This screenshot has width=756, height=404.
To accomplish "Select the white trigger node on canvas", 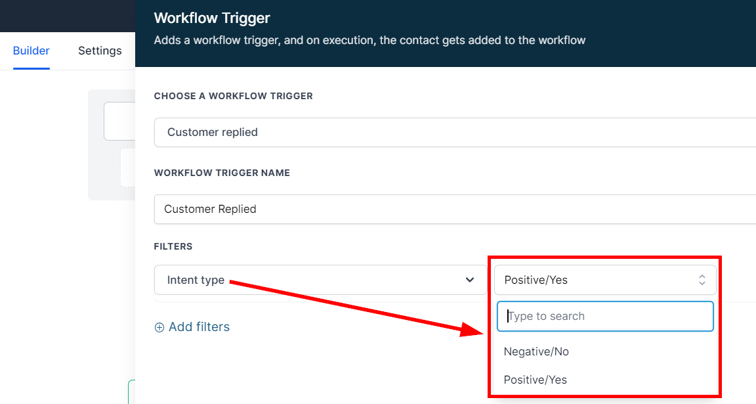I will click(x=119, y=122).
